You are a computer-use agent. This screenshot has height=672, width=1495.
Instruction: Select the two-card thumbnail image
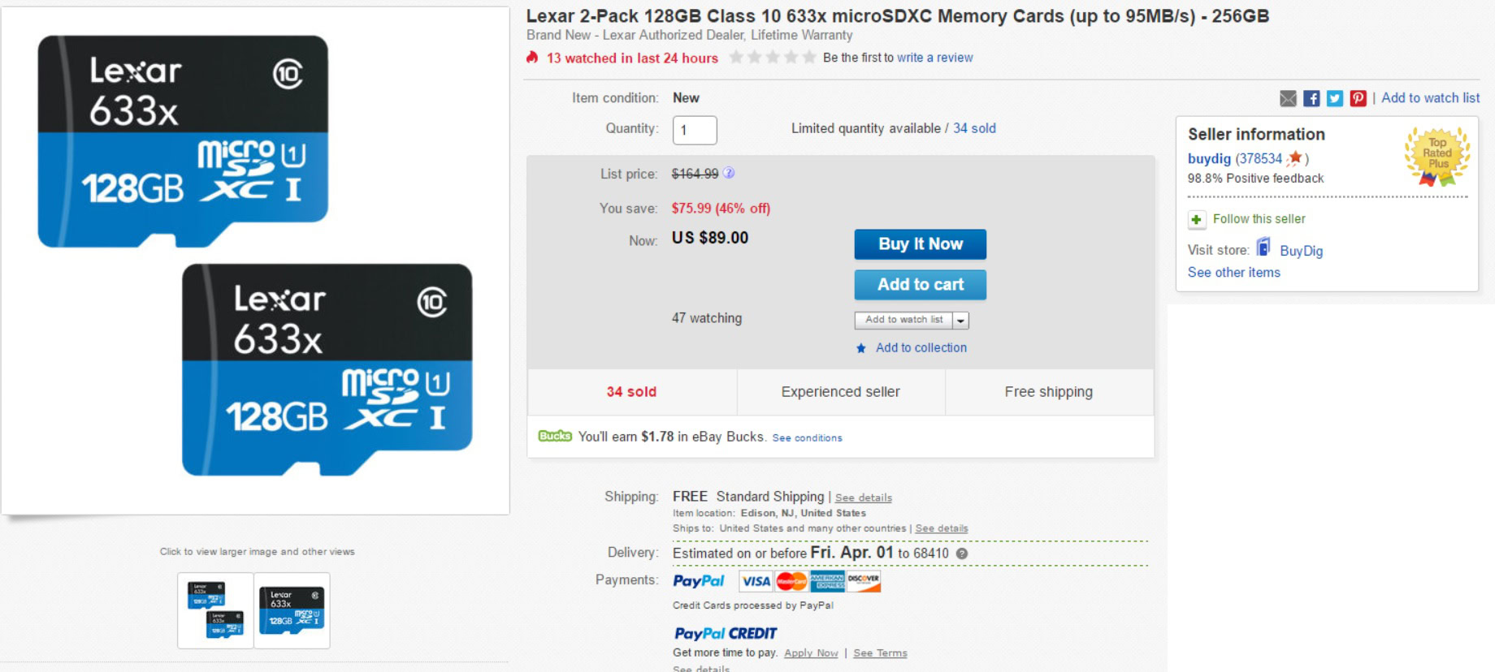[215, 610]
